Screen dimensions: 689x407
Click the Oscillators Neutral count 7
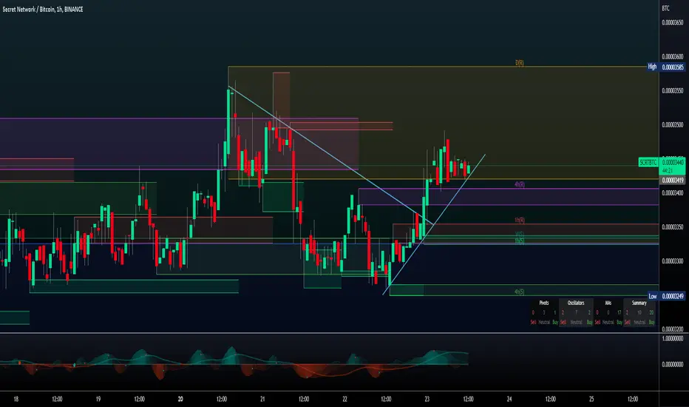pyautogui.click(x=576, y=312)
